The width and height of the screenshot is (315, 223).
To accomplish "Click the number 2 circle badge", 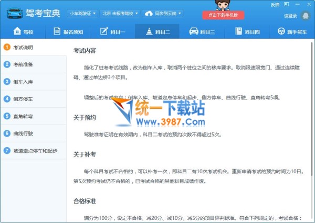I will click(7, 64).
